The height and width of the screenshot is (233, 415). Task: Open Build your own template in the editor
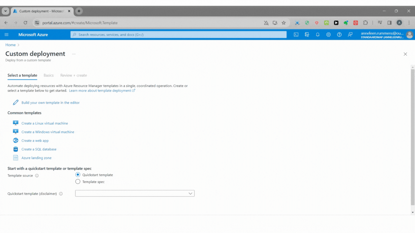50,102
